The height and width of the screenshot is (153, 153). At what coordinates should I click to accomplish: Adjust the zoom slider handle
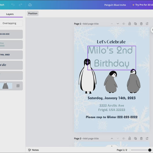[x=150, y=150]
